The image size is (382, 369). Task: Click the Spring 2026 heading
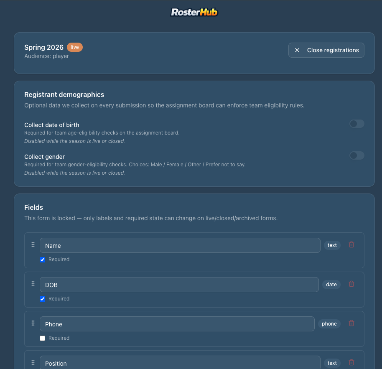[44, 47]
